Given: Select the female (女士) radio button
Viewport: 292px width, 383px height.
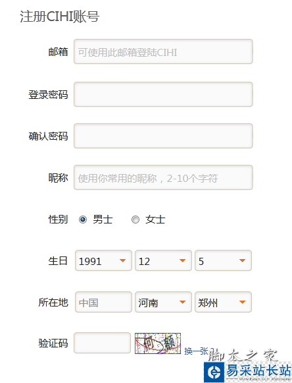Looking at the screenshot, I should (x=135, y=220).
